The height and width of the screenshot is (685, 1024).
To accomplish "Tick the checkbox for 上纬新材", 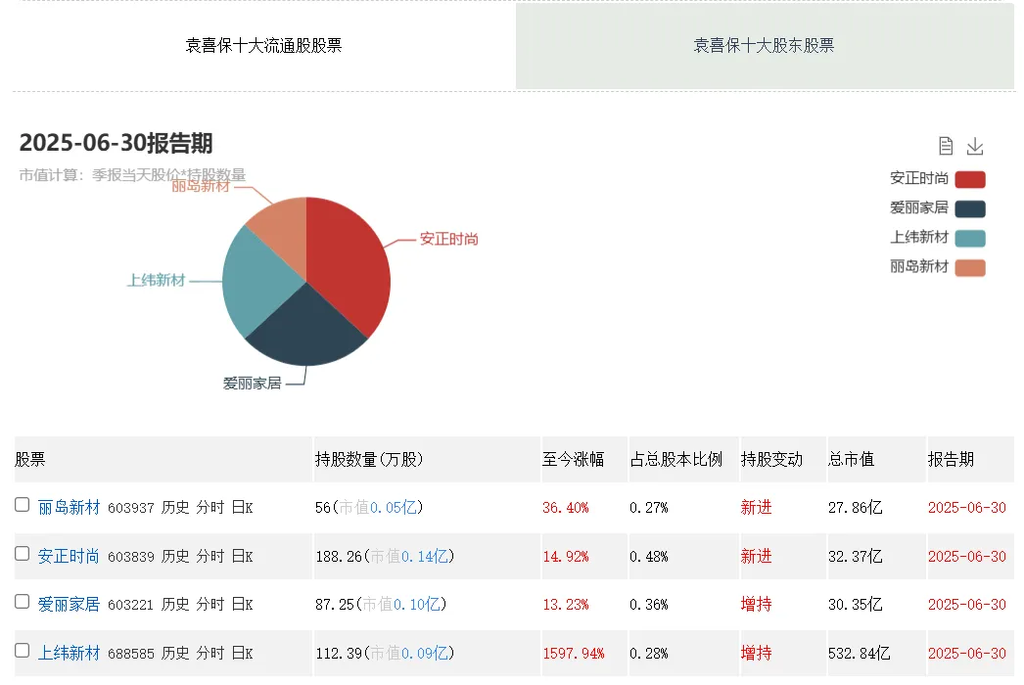I will (23, 651).
